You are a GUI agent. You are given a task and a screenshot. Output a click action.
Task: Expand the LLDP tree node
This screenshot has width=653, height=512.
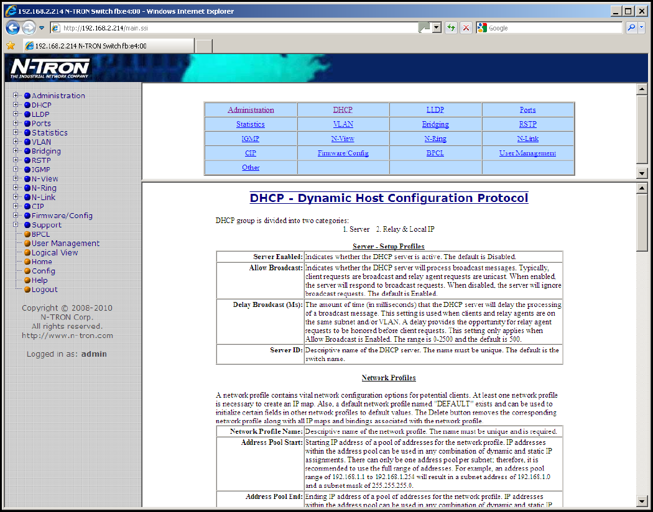tap(16, 114)
